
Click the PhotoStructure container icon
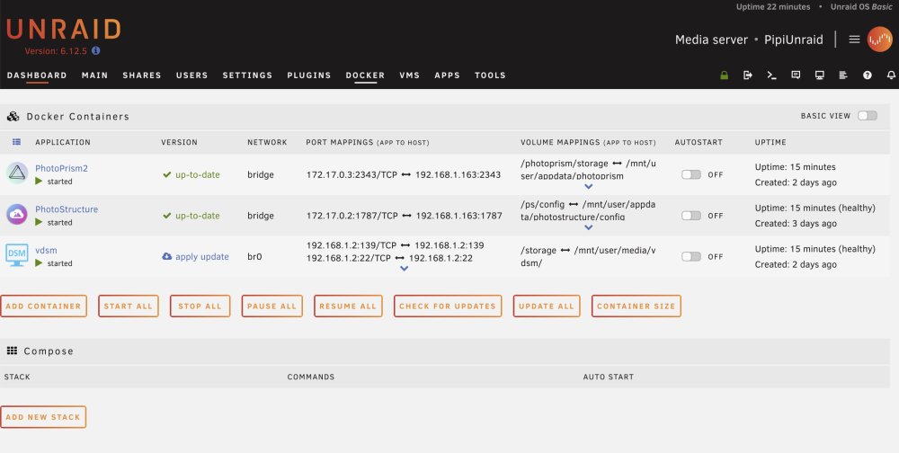click(17, 215)
